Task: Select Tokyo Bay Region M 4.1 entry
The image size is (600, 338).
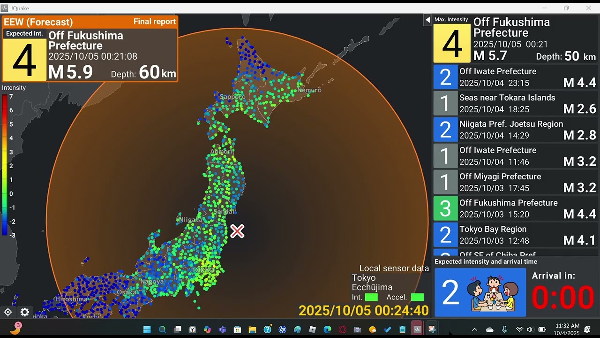Action: pos(515,235)
